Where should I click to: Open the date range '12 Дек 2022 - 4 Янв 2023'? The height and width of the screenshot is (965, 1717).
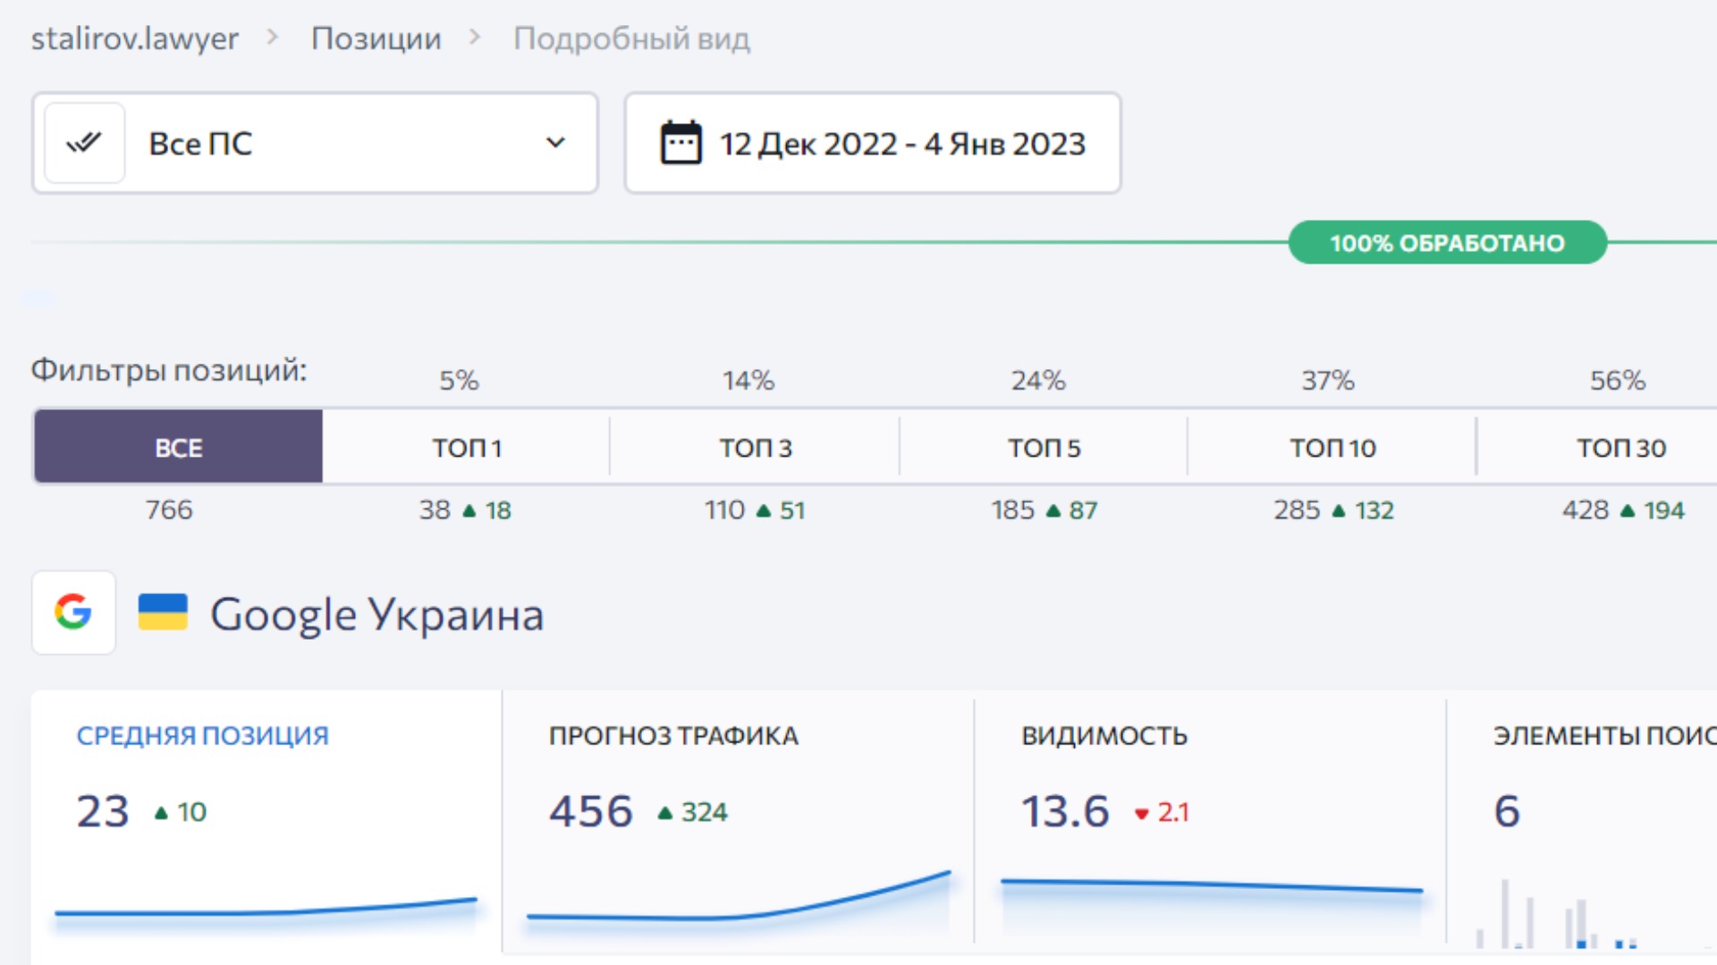tap(873, 143)
